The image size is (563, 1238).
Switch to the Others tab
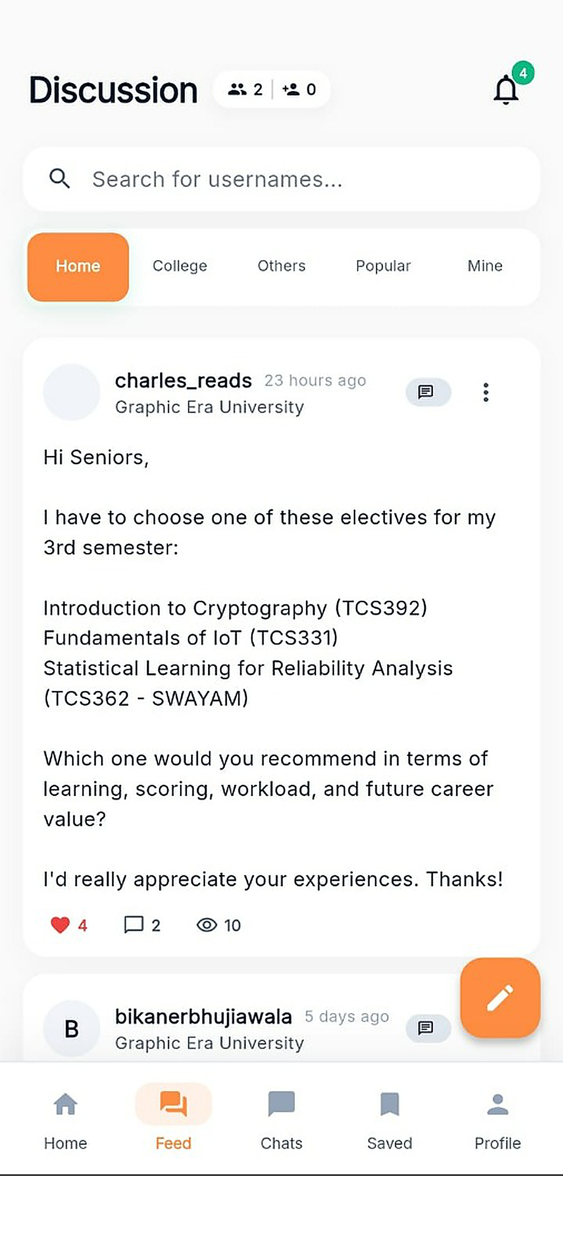282,266
